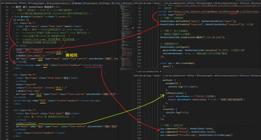Click the div.row cube icon in left breadcrumb
Screen dimensions: 261x140
click(73, 3)
